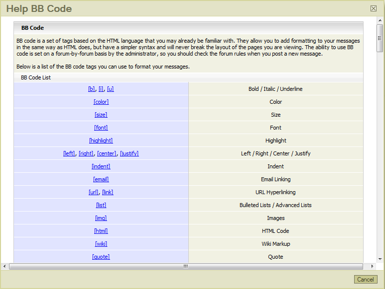
Task: Close the Help BB Code dialog
Action: click(x=374, y=8)
